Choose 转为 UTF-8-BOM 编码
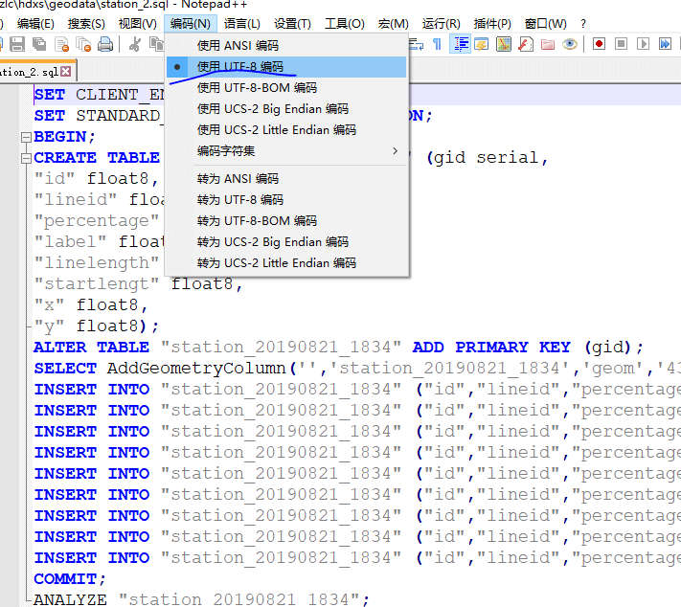 (x=257, y=221)
